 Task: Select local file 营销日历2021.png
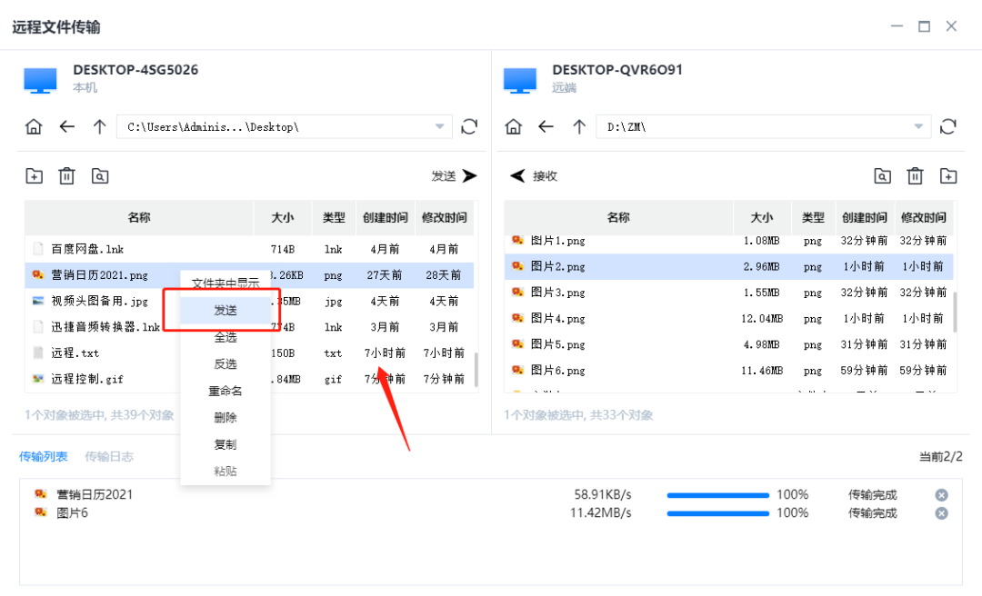coord(249,275)
